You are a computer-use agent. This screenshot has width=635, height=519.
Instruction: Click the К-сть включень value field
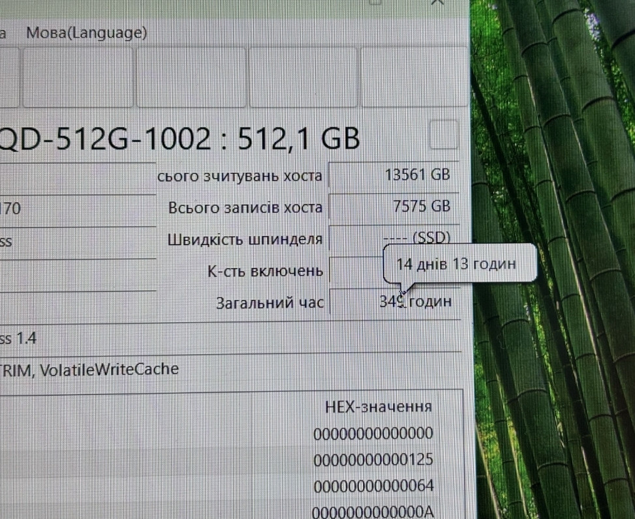[x=356, y=270]
